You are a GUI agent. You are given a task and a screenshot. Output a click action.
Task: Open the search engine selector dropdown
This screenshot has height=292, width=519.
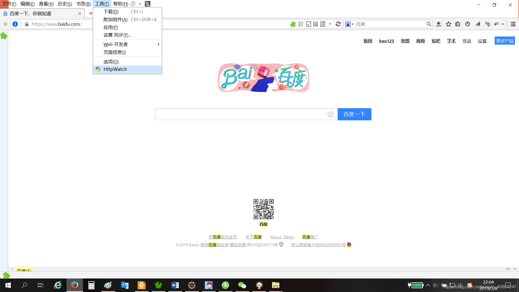point(349,24)
